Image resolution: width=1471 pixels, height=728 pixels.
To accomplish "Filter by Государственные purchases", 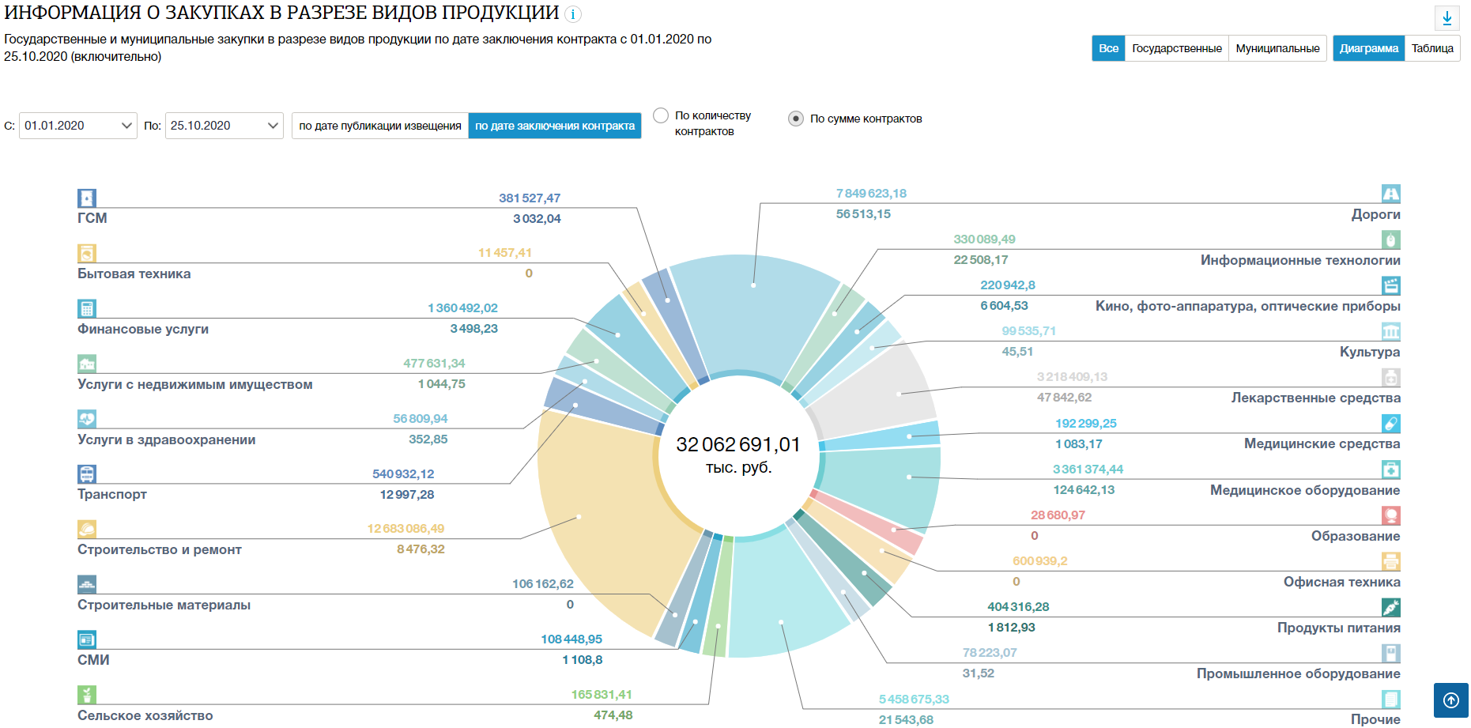I will (x=1176, y=48).
